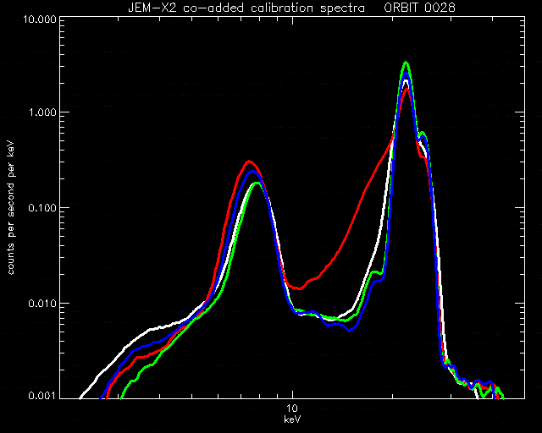Click the 10.000 y-axis tick label
This screenshot has height=433, width=542.
click(x=40, y=19)
